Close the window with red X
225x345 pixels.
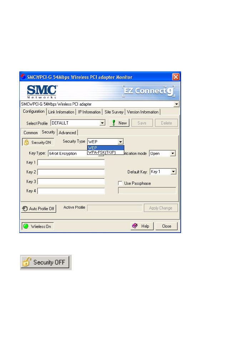(176, 77)
